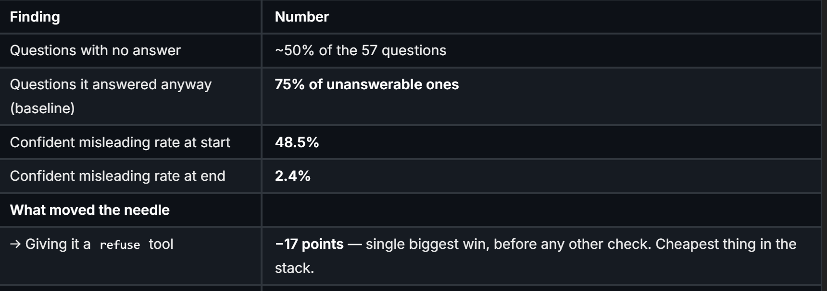Click the empty cell beside 'What moved the needle'
The height and width of the screenshot is (291, 827).
[541, 210]
